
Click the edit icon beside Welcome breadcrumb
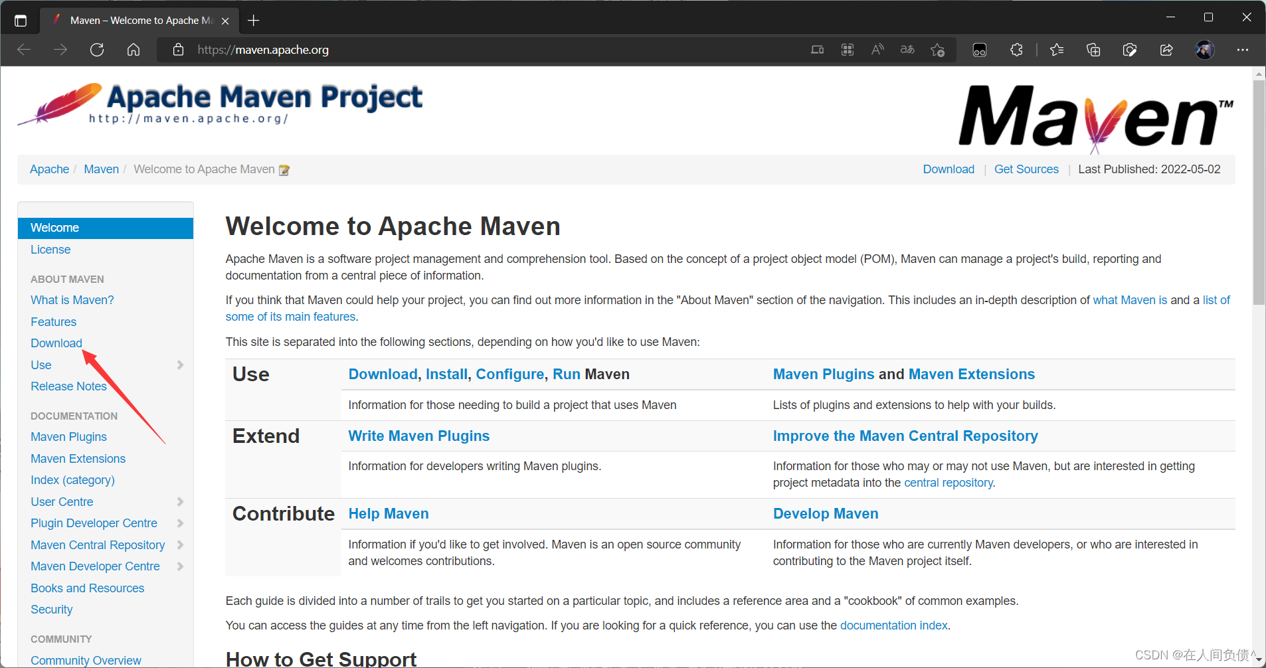tap(284, 170)
